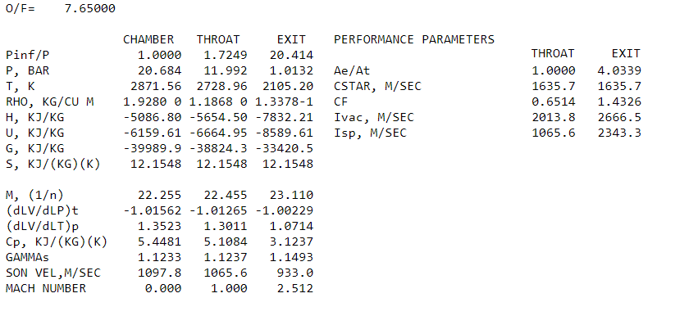Select the exit Isp value 2343.3

(621, 133)
